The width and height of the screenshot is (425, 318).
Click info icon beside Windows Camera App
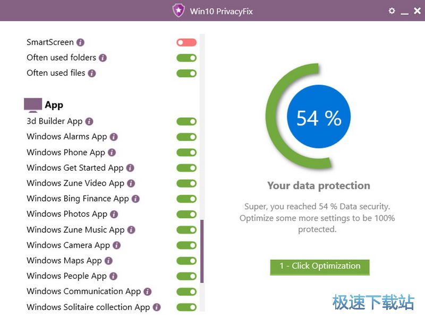coord(116,245)
